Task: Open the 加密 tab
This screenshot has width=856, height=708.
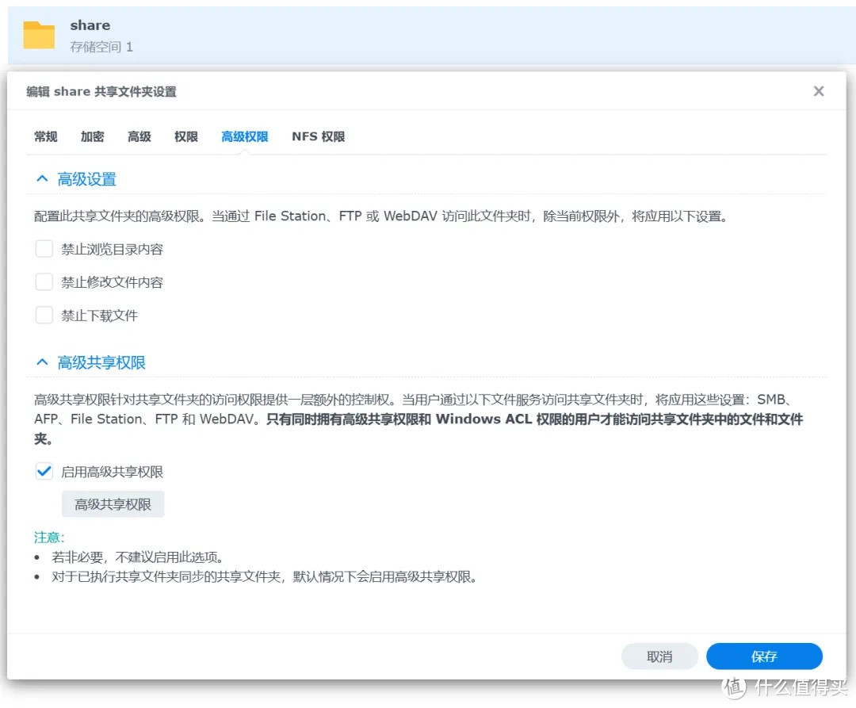Action: 92,136
